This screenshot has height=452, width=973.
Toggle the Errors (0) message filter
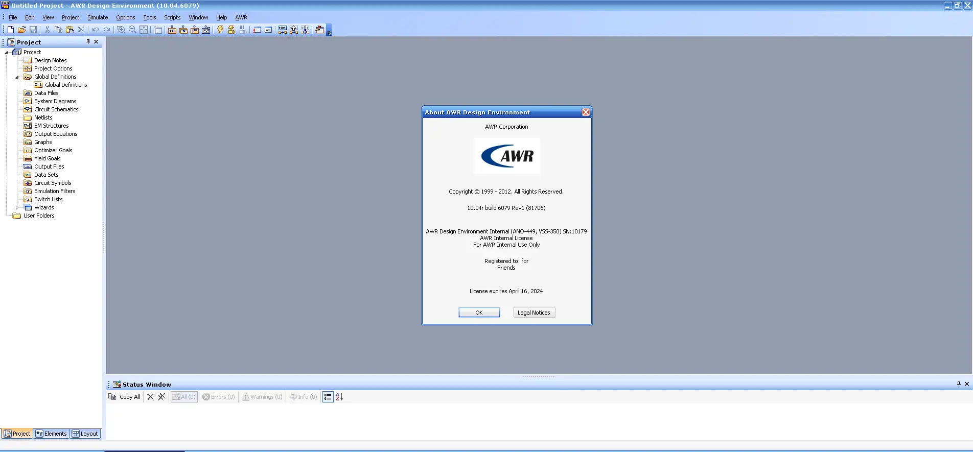click(x=219, y=397)
